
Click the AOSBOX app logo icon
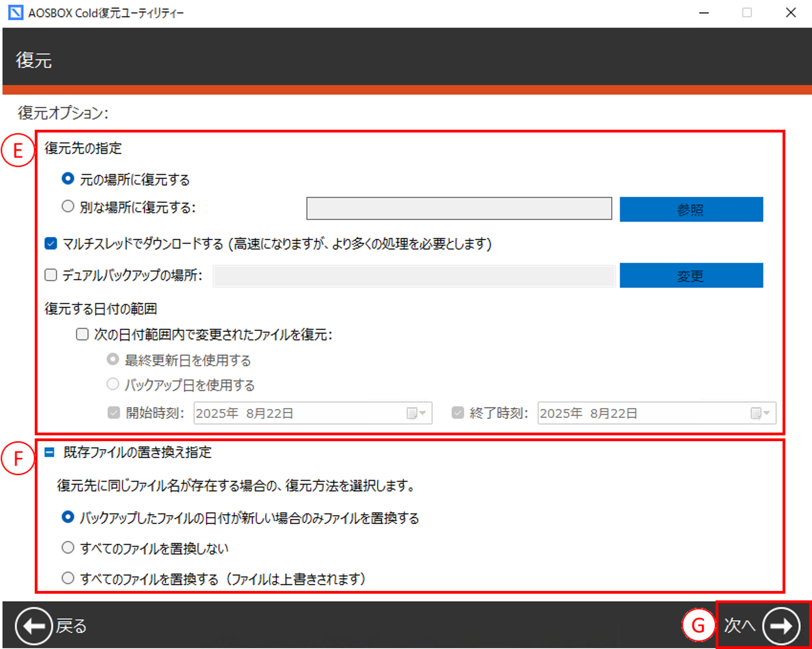16,13
